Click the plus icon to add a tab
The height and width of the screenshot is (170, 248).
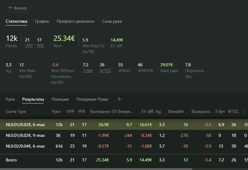coord(119,99)
